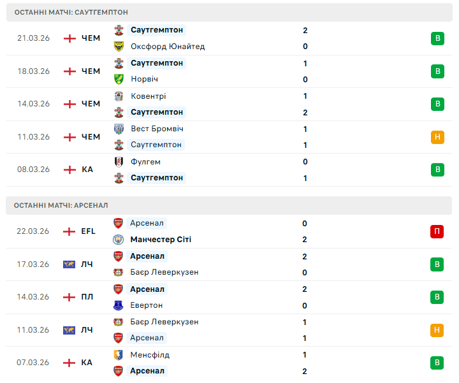Click the Manchester City club crest
The width and height of the screenshot is (459, 383).
pos(119,240)
